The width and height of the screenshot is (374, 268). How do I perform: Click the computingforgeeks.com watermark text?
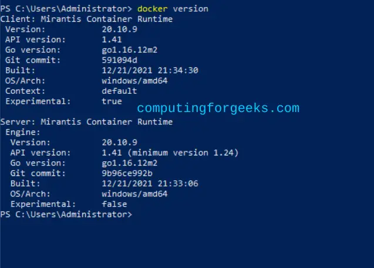218,108
